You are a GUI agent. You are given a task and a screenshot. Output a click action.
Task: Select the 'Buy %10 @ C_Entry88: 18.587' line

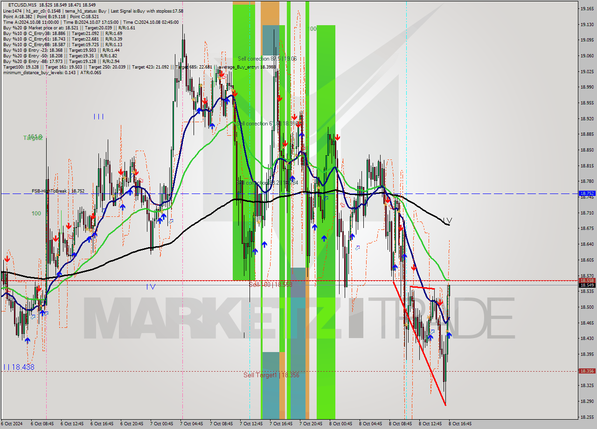coord(62,44)
